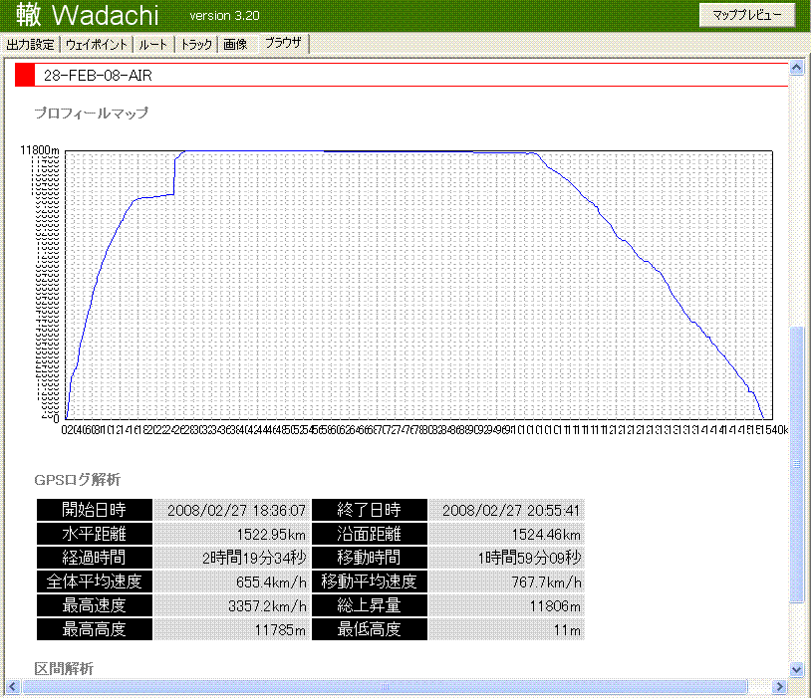The image size is (811, 698).
Task: Select the ブラウザ tab
Action: coord(283,44)
